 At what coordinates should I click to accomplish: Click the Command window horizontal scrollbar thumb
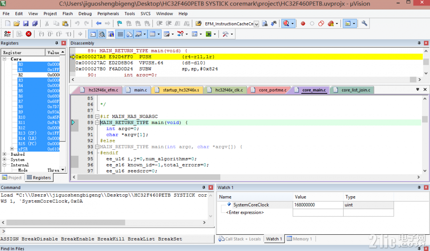[x=66, y=222]
